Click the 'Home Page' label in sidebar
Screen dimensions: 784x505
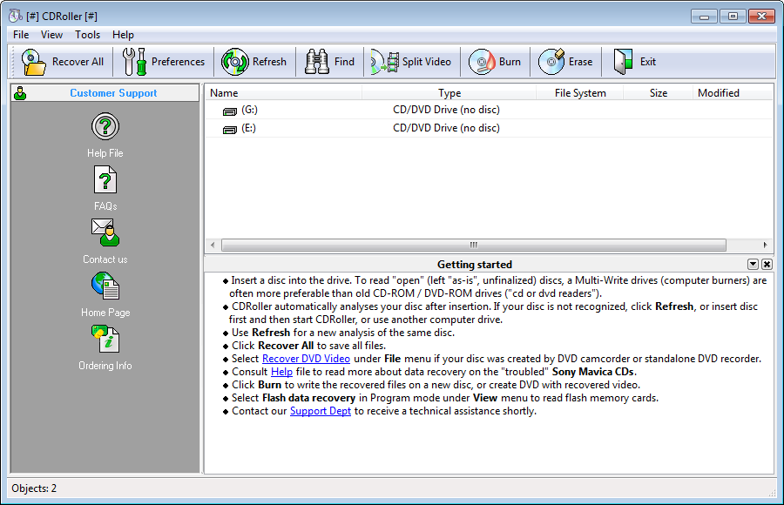click(x=105, y=313)
